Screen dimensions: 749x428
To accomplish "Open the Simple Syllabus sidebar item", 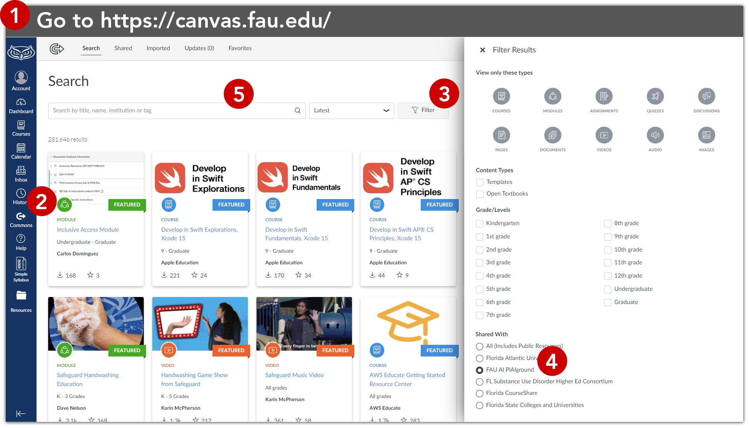I will [21, 269].
